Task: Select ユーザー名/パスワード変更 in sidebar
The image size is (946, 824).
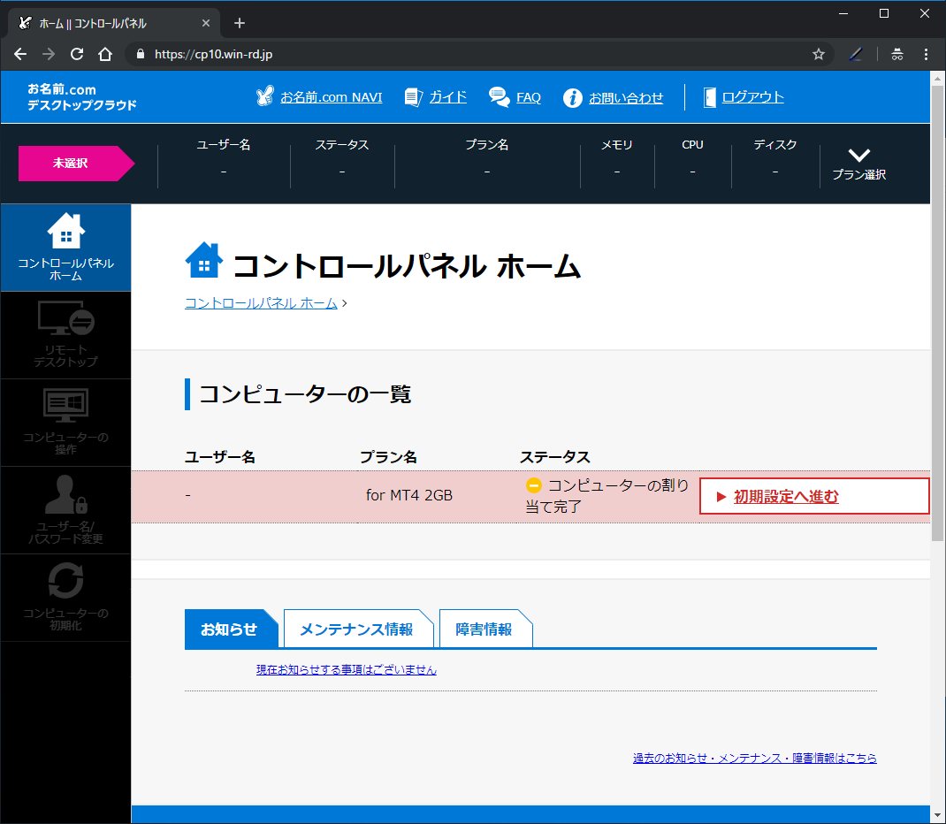Action: click(x=65, y=510)
